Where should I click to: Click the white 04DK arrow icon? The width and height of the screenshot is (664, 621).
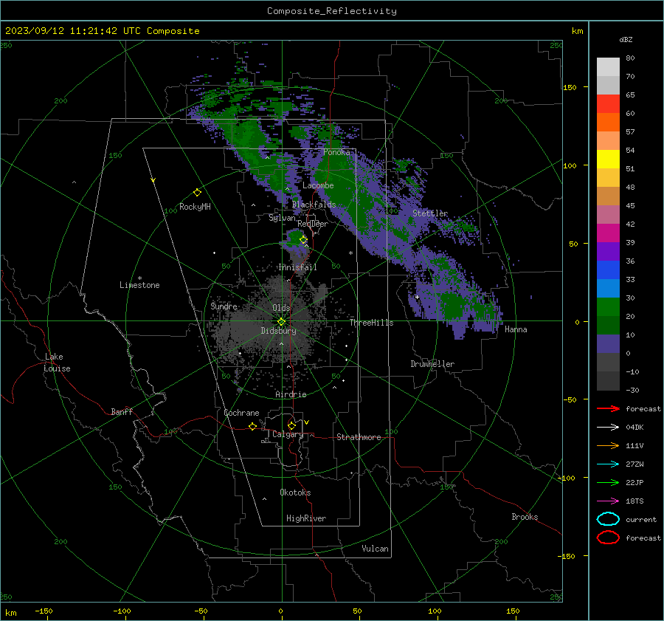click(x=608, y=428)
